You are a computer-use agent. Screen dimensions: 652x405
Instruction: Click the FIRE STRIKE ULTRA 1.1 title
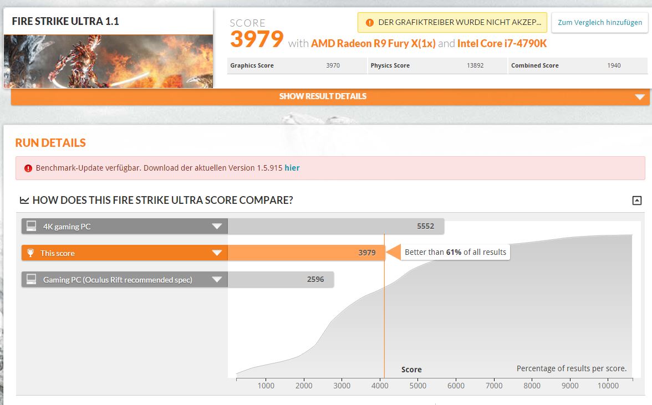pyautogui.click(x=65, y=21)
